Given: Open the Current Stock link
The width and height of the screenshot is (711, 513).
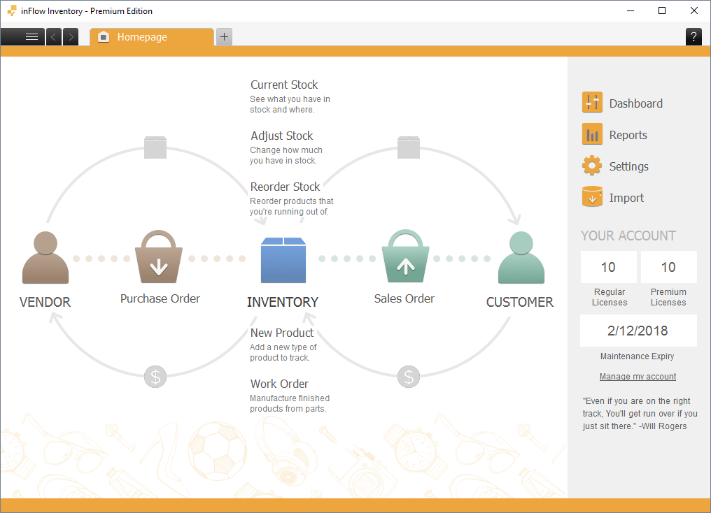Looking at the screenshot, I should tap(284, 85).
